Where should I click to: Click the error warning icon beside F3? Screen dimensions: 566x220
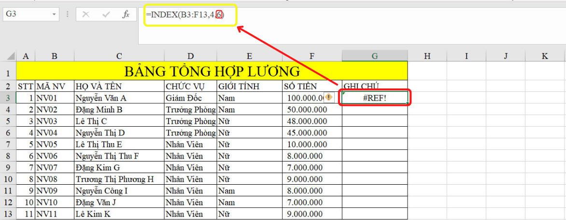[328, 97]
